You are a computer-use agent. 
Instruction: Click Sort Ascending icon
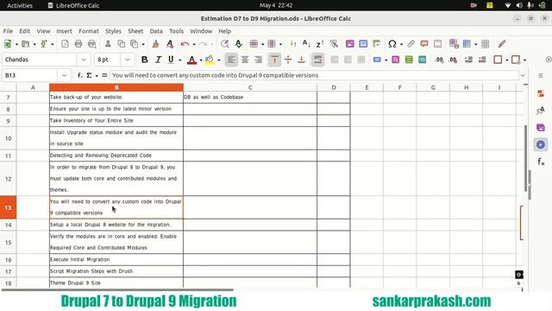306,44
